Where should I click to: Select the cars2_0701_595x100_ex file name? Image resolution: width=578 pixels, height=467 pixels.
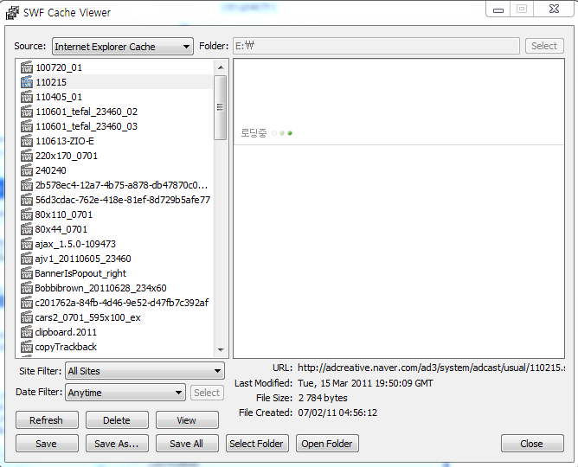coord(87,317)
